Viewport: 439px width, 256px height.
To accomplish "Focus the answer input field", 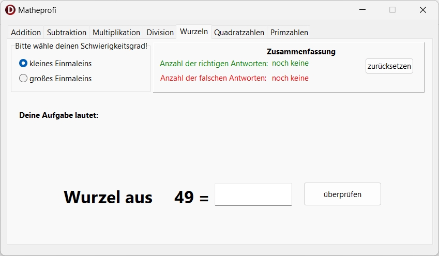I will click(x=253, y=194).
